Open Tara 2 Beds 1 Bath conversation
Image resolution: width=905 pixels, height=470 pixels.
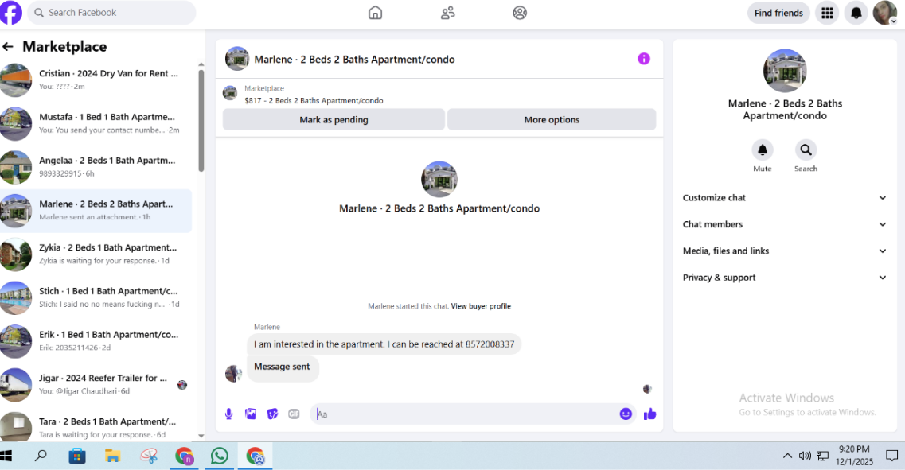(96, 427)
